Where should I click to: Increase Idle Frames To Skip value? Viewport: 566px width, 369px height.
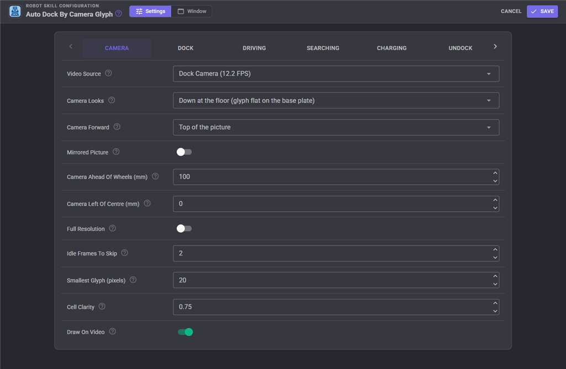click(495, 249)
